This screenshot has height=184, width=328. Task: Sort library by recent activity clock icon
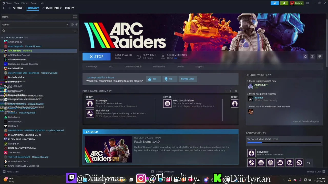72,25
